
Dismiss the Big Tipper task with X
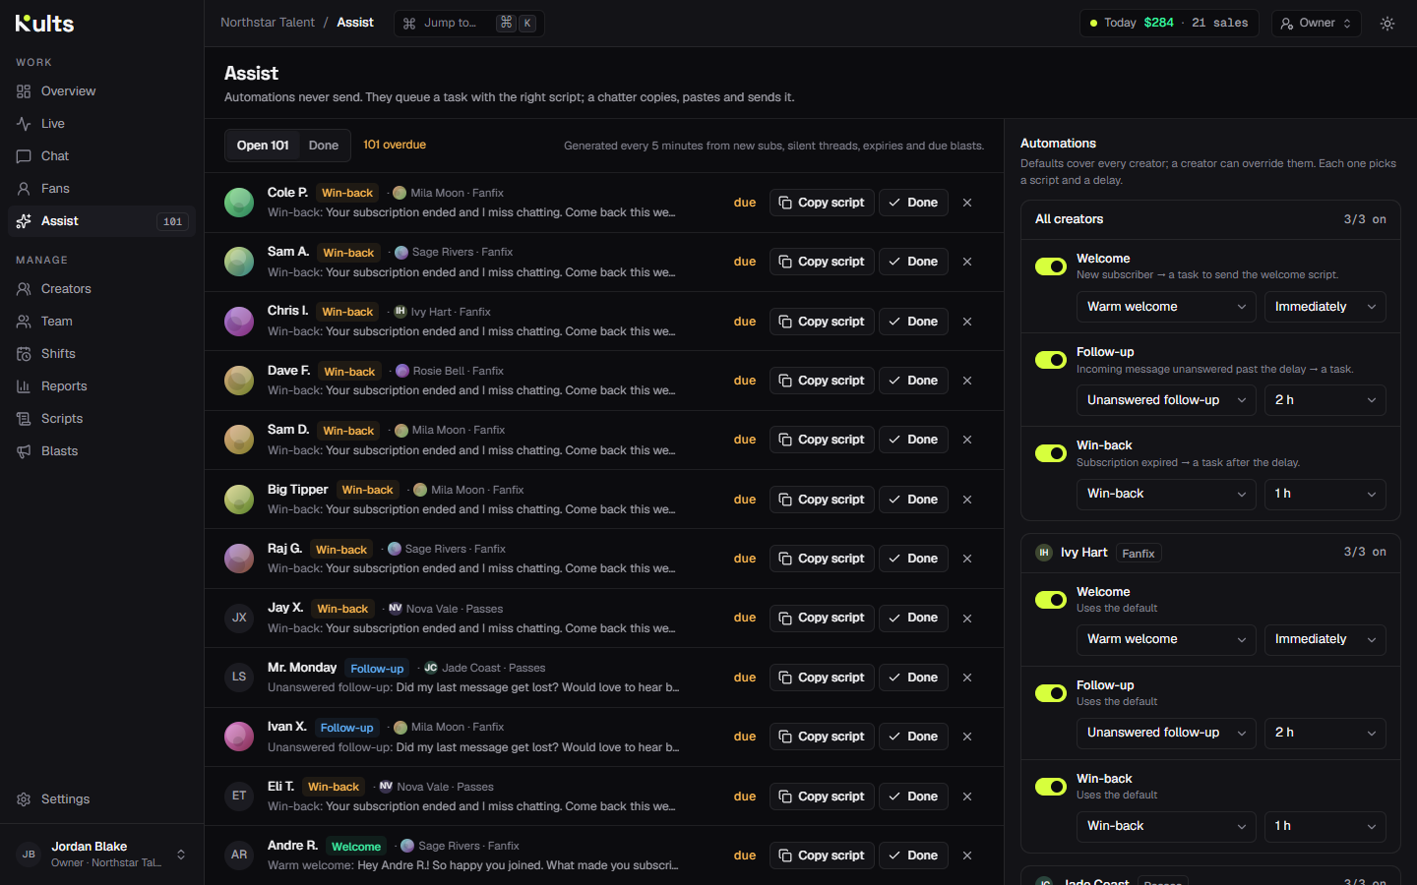(x=967, y=500)
